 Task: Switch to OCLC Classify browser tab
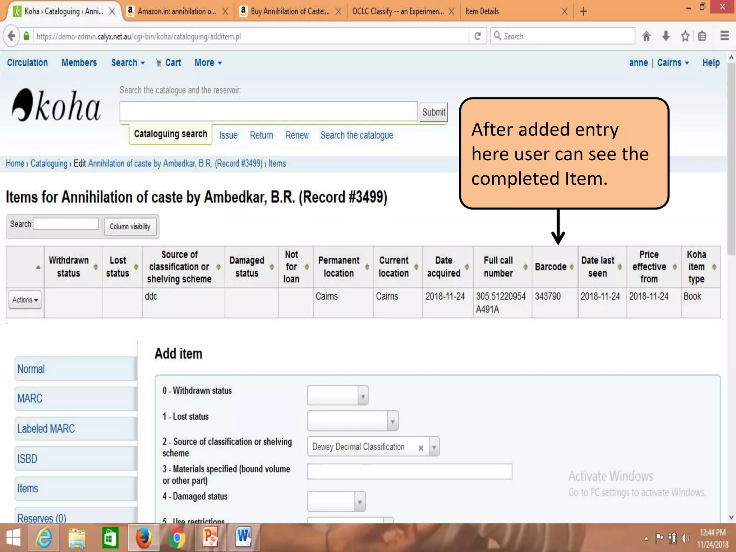(398, 11)
